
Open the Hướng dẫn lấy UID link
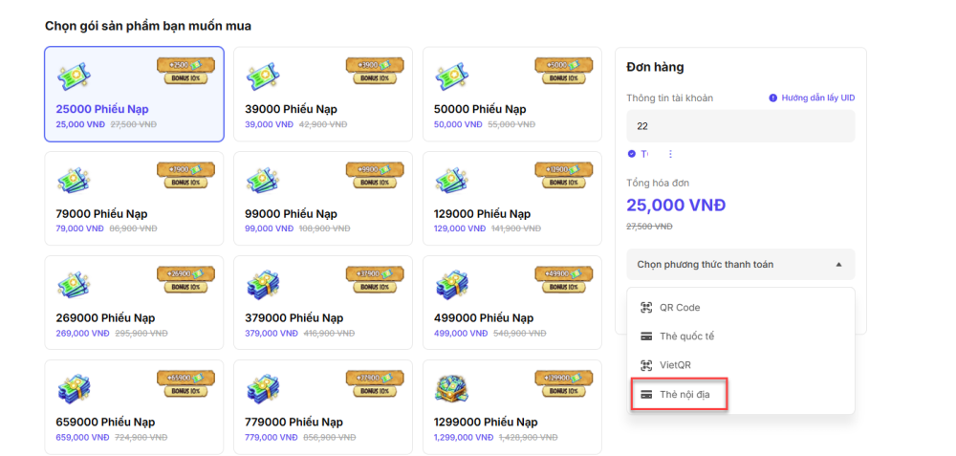tap(818, 98)
